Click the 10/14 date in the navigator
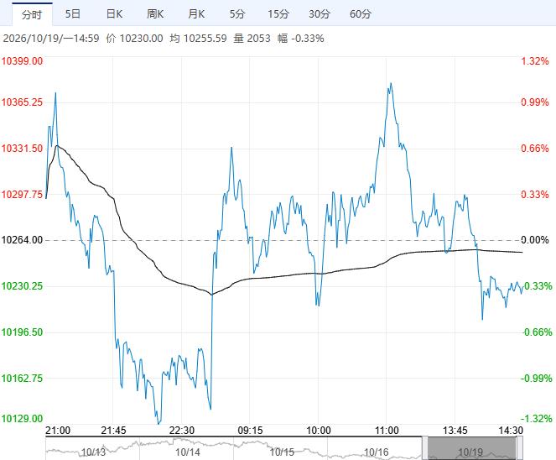Screen dimensions: 556x460 (188, 452)
